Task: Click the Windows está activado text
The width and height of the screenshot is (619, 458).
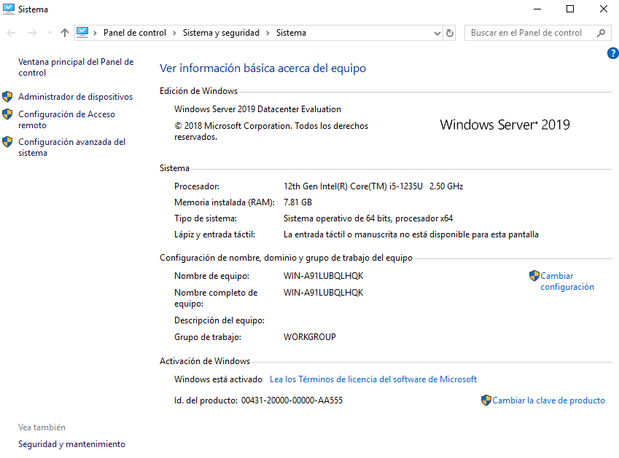Action: click(x=218, y=379)
